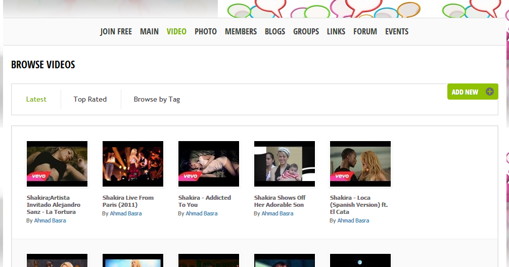This screenshot has height=267, width=509.
Task: Go to the MAIN page
Action: click(x=149, y=31)
